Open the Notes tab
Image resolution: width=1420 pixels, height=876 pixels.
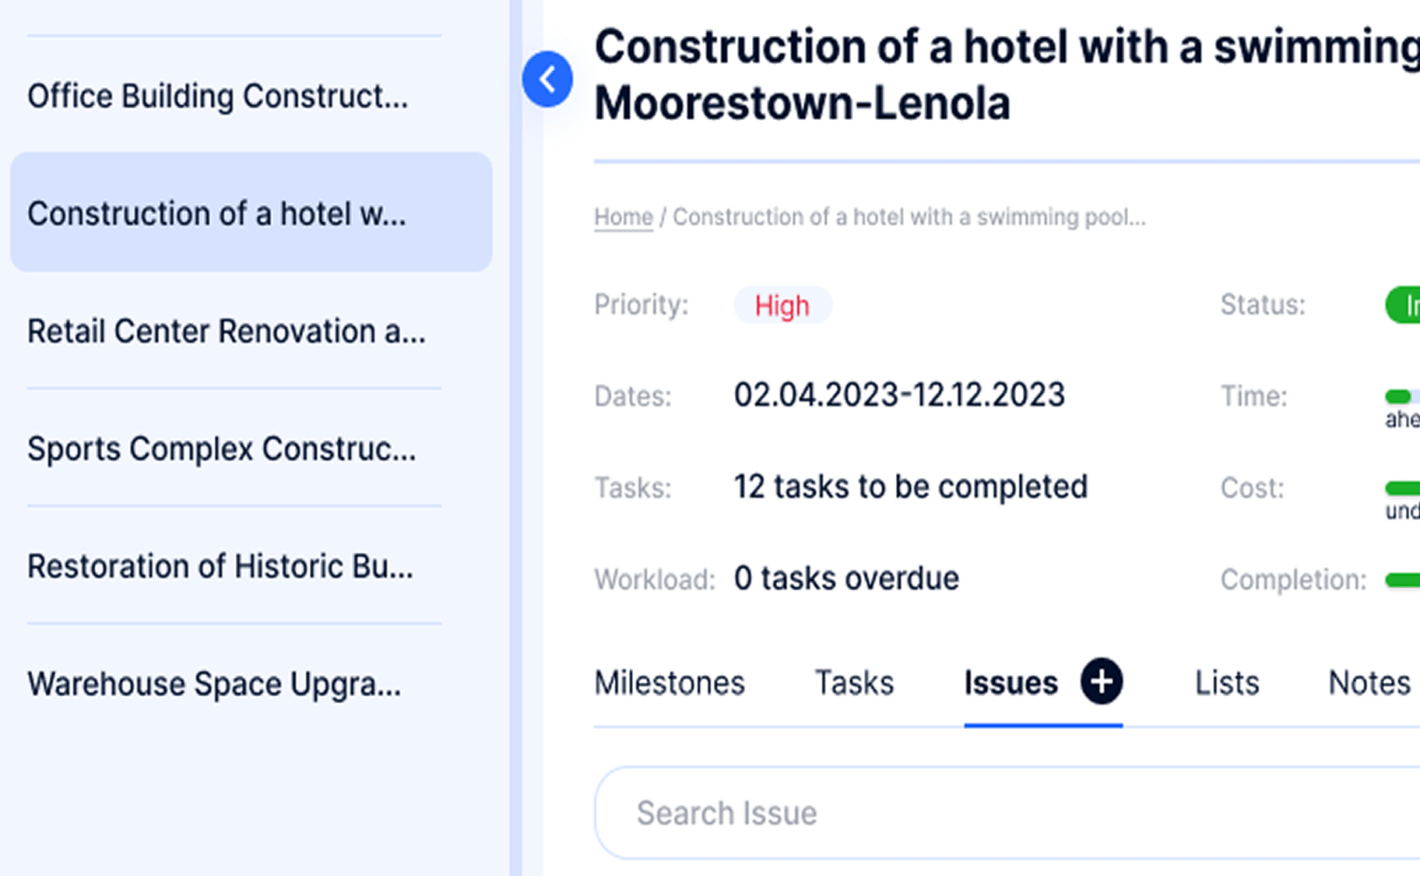tap(1369, 683)
